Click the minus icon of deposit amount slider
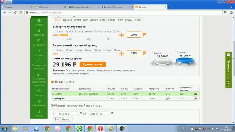Screen dimensions: 235x132 [x=55, y=35]
